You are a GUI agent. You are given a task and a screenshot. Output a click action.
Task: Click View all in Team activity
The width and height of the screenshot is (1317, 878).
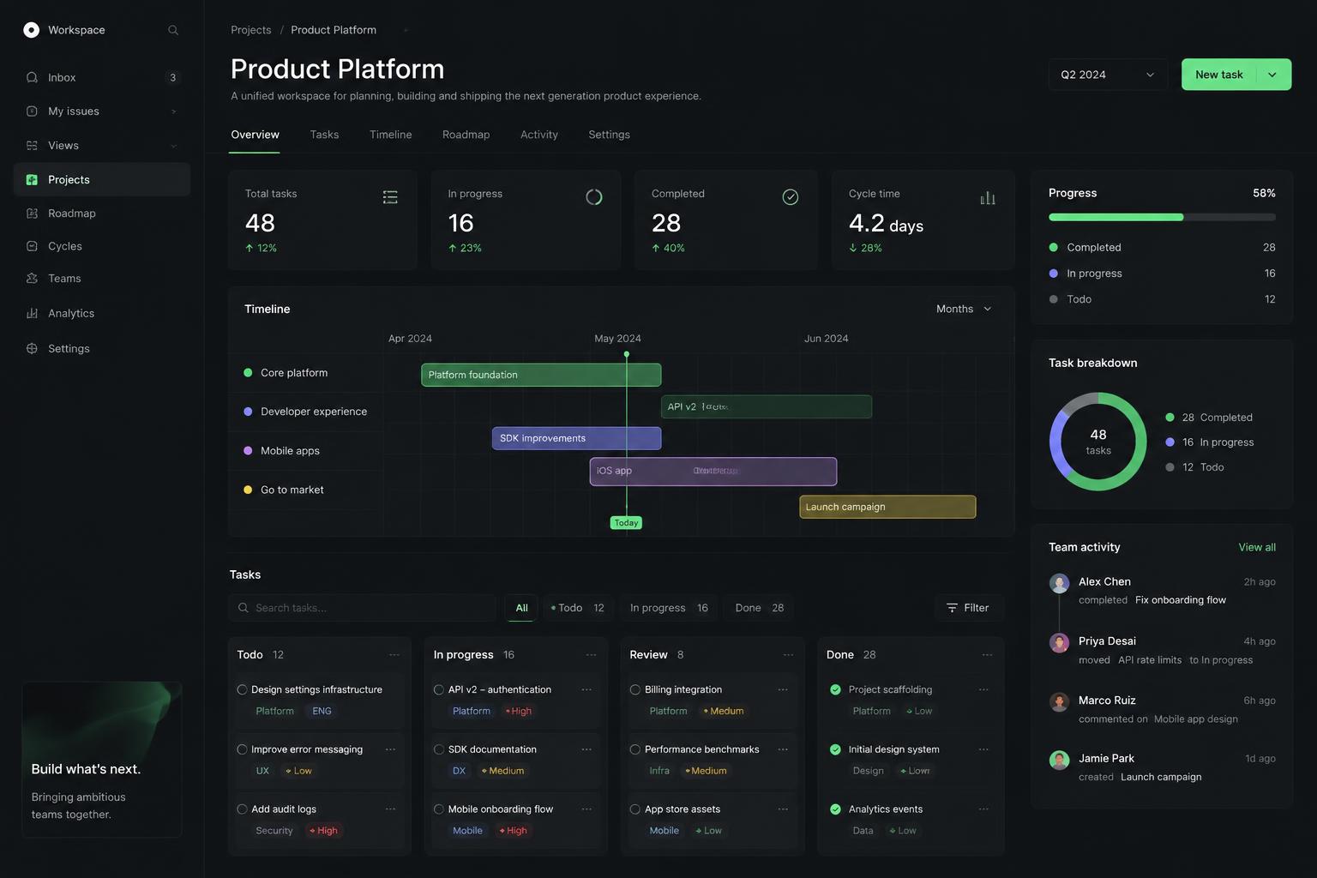[x=1257, y=547]
